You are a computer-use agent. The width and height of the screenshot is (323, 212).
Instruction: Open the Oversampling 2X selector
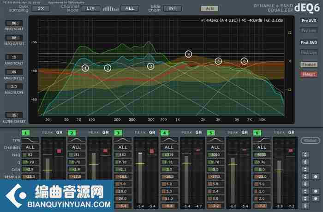pos(41,9)
